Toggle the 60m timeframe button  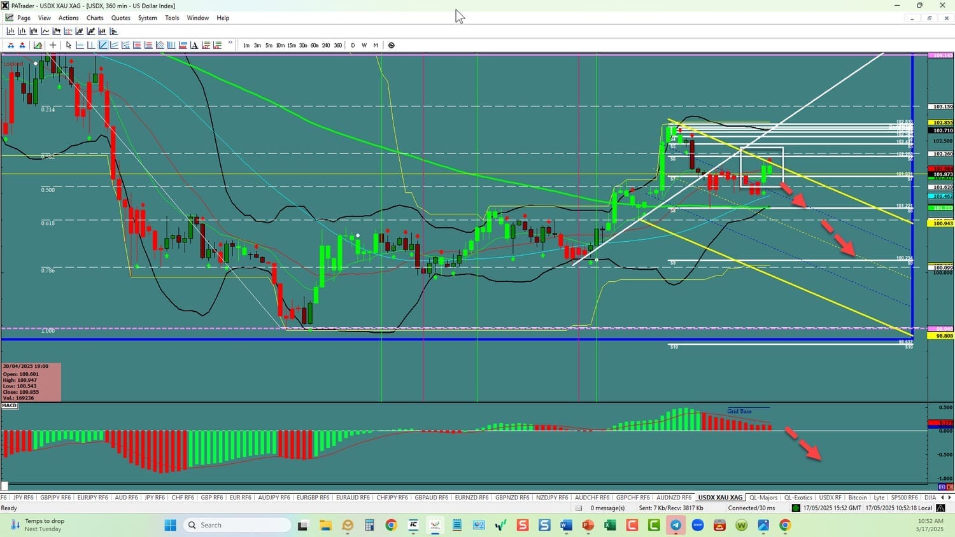point(315,45)
